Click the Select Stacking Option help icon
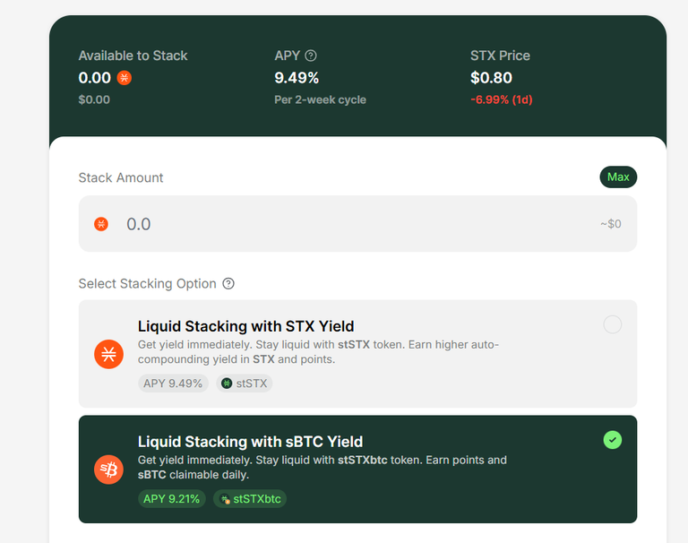Viewport: 688px width, 543px height. (228, 283)
